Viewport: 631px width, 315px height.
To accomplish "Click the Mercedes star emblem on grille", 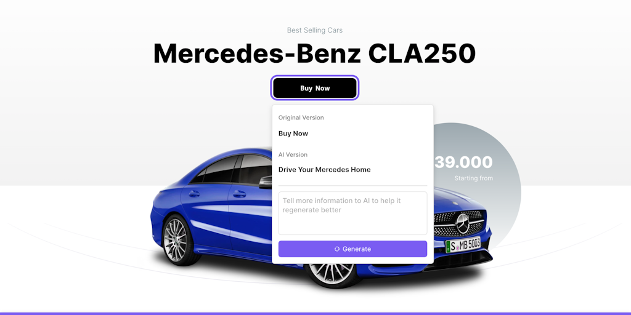I will coord(462,224).
